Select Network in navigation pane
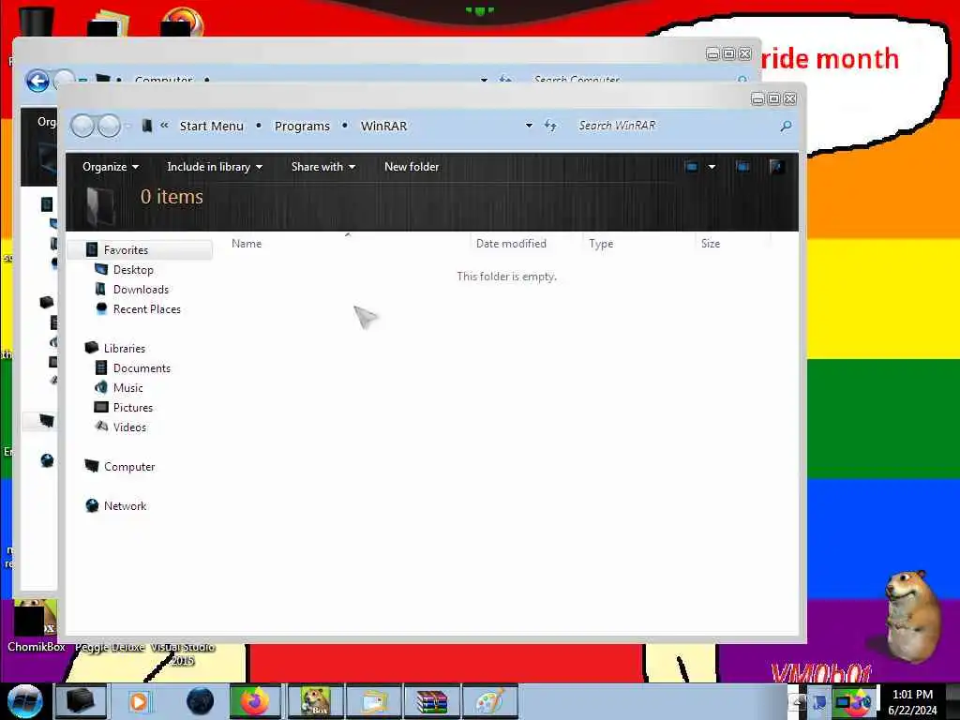960x720 pixels. 125,505
